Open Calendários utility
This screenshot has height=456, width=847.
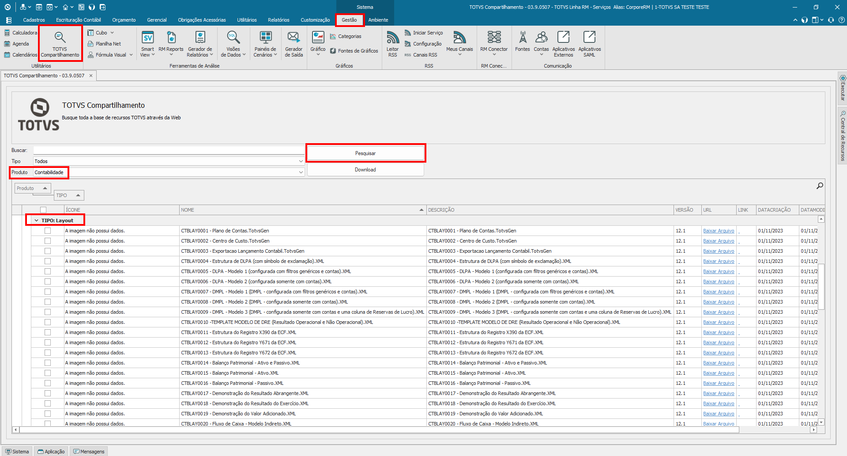[x=20, y=55]
